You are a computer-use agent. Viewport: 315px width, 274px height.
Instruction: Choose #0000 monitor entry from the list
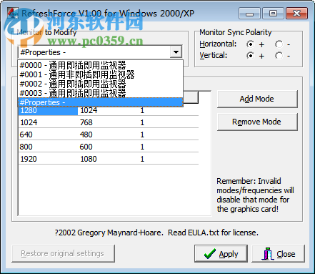tap(101, 65)
